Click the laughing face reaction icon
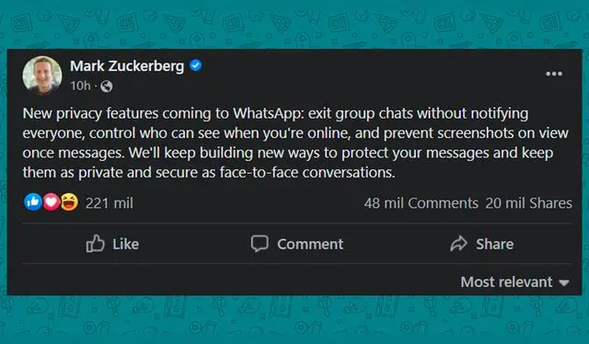The width and height of the screenshot is (589, 344). [x=70, y=202]
